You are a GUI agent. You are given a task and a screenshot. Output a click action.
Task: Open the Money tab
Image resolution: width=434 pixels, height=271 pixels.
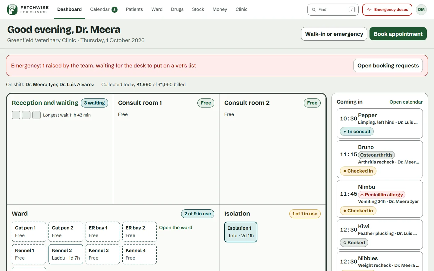[220, 9]
